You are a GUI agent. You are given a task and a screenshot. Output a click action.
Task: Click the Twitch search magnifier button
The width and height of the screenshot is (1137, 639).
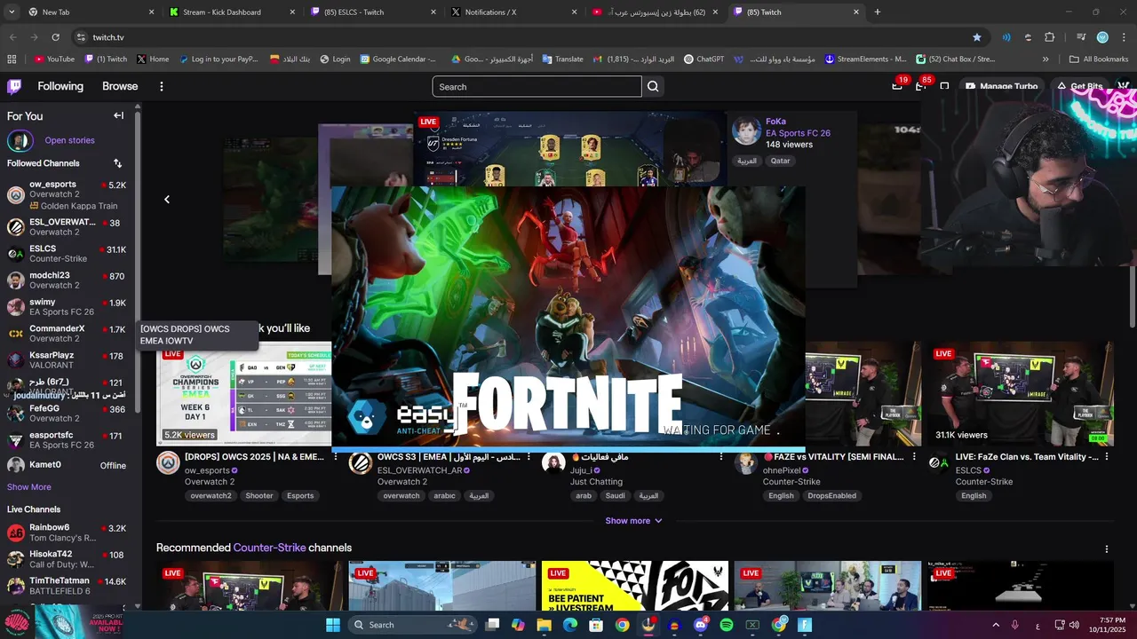pos(653,86)
